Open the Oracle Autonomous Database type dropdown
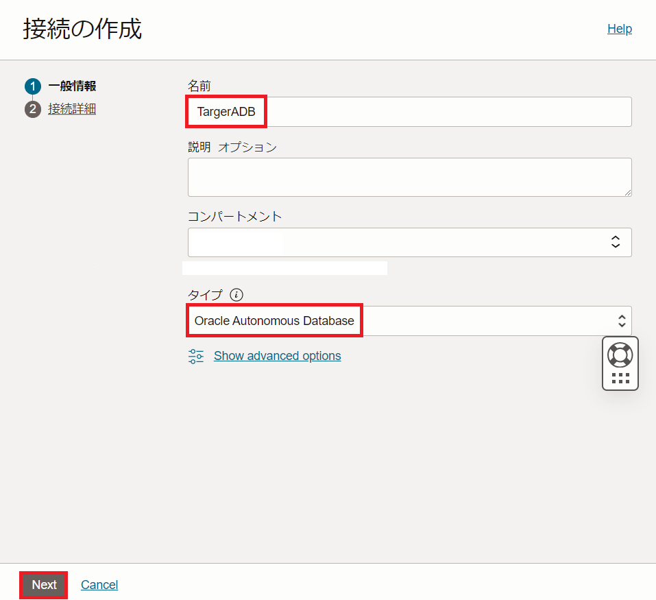This screenshot has height=600, width=656. click(409, 321)
